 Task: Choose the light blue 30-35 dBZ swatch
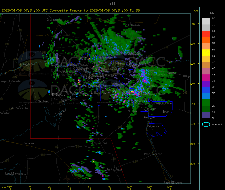click(206, 96)
